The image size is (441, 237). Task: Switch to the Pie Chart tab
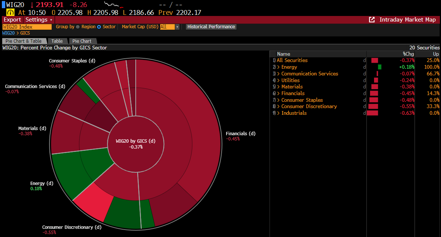(x=82, y=41)
